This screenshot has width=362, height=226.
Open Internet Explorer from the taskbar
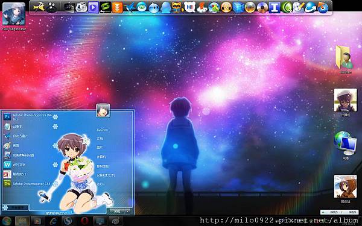pyautogui.click(x=53, y=221)
